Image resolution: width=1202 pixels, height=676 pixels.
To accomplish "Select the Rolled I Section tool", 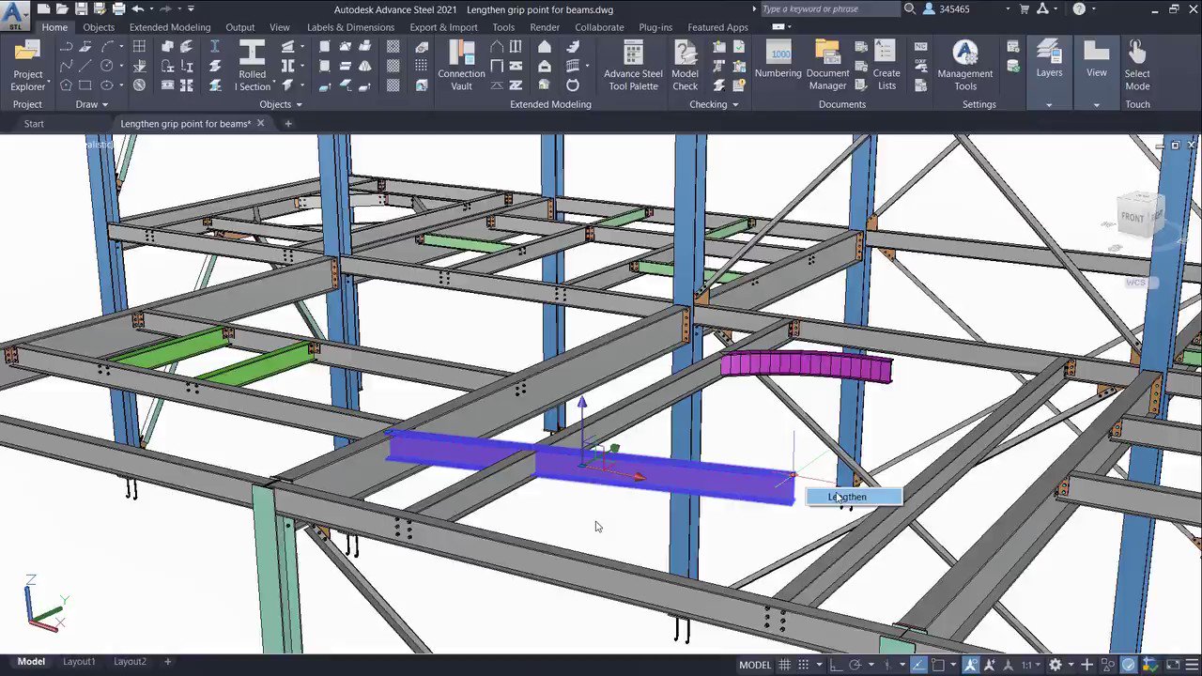I will (x=252, y=66).
